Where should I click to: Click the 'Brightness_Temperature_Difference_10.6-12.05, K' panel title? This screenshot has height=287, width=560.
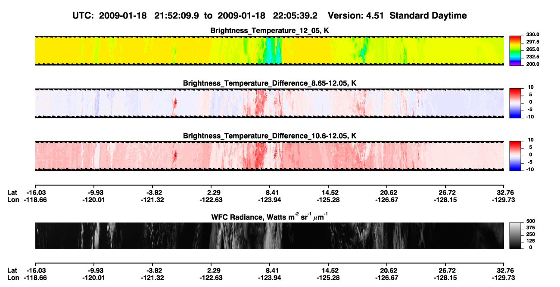point(270,136)
